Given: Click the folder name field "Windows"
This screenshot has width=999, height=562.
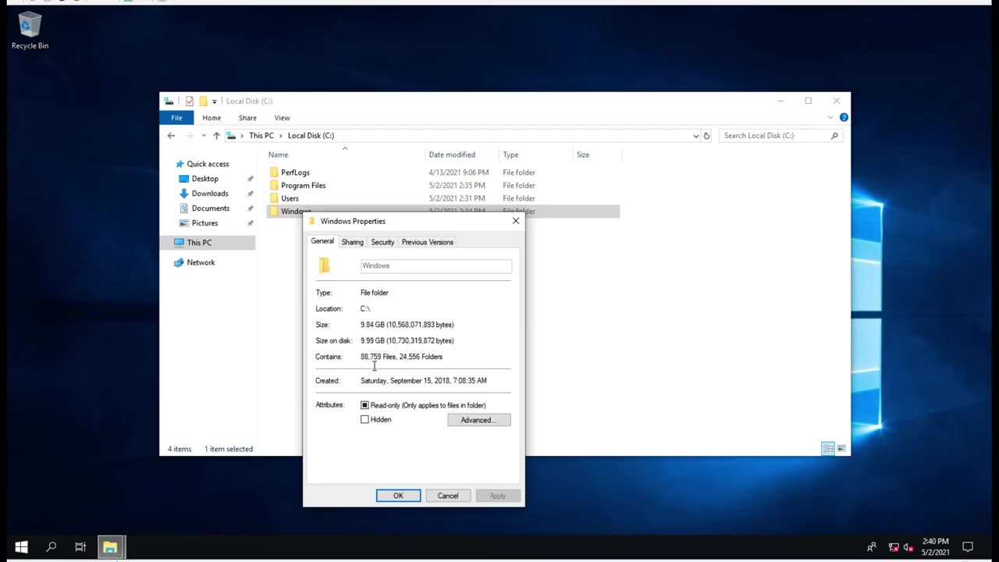Looking at the screenshot, I should coord(436,266).
